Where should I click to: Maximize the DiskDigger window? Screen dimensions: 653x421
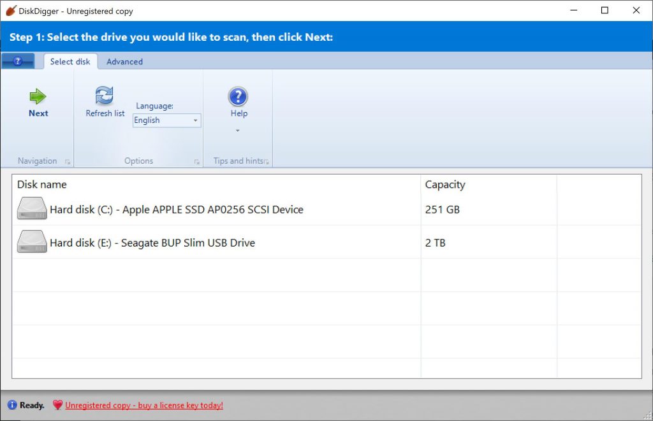click(x=605, y=10)
